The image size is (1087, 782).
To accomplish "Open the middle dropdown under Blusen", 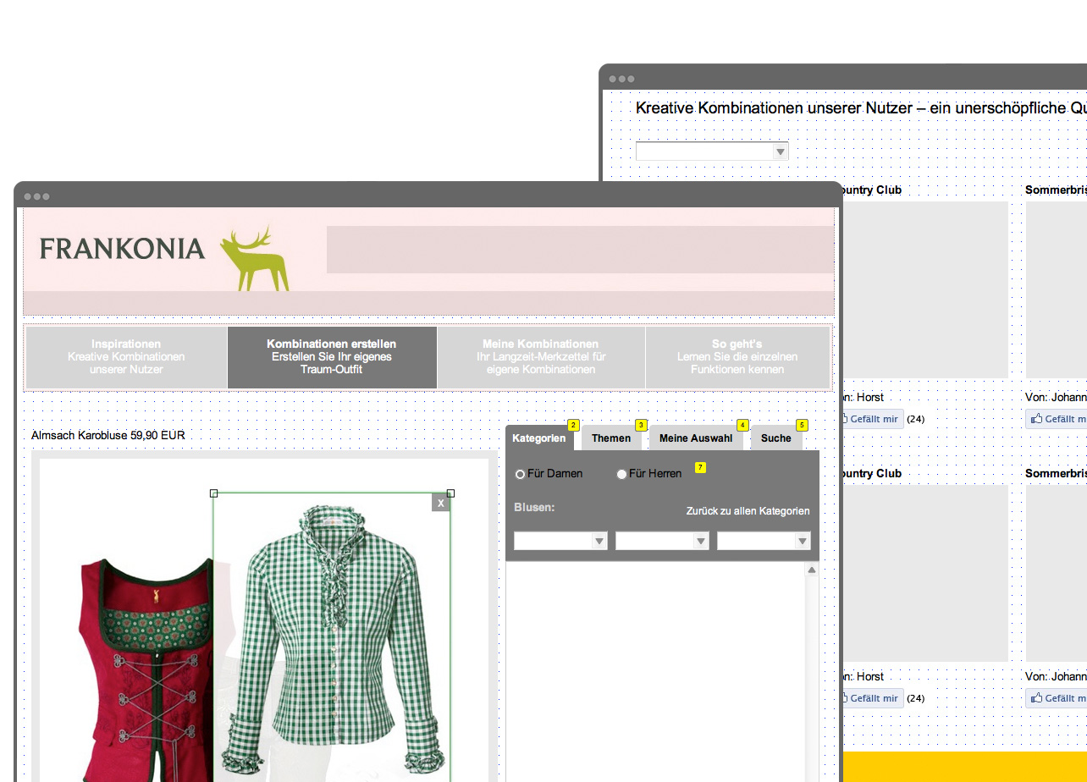I will point(662,541).
